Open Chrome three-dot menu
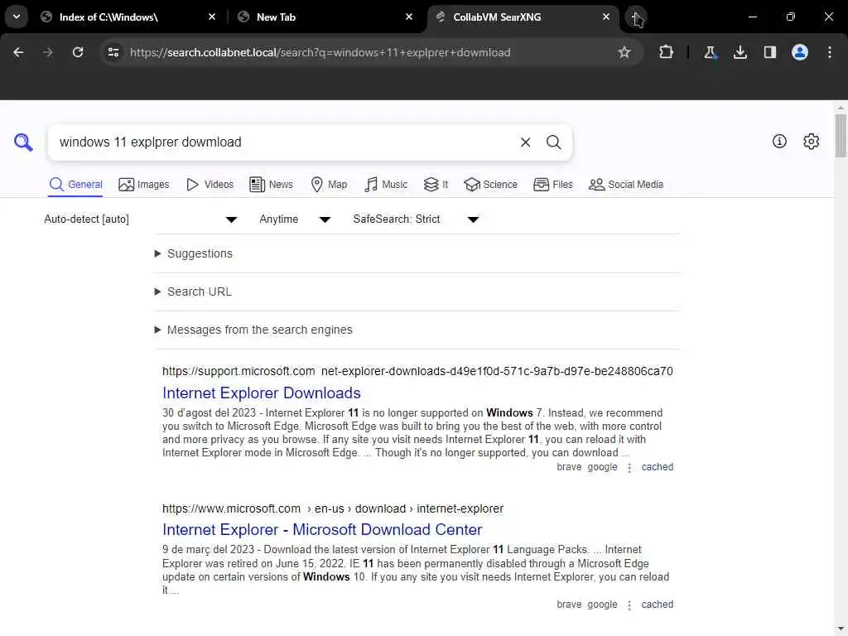Screen dimensions: 848x636 830,52
